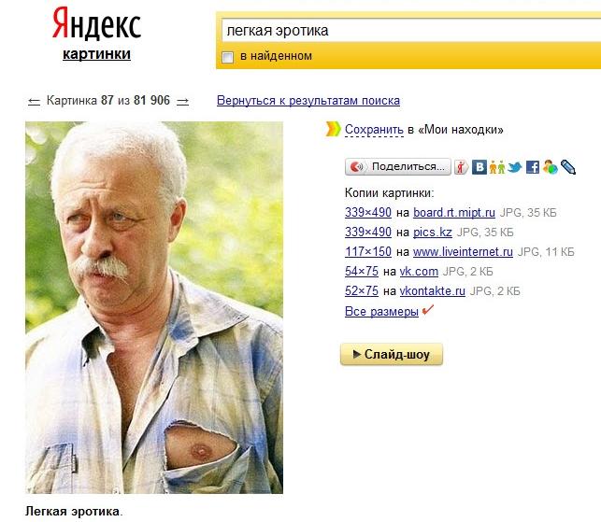Share via the Facebook icon
The width and height of the screenshot is (601, 522).
[x=533, y=167]
